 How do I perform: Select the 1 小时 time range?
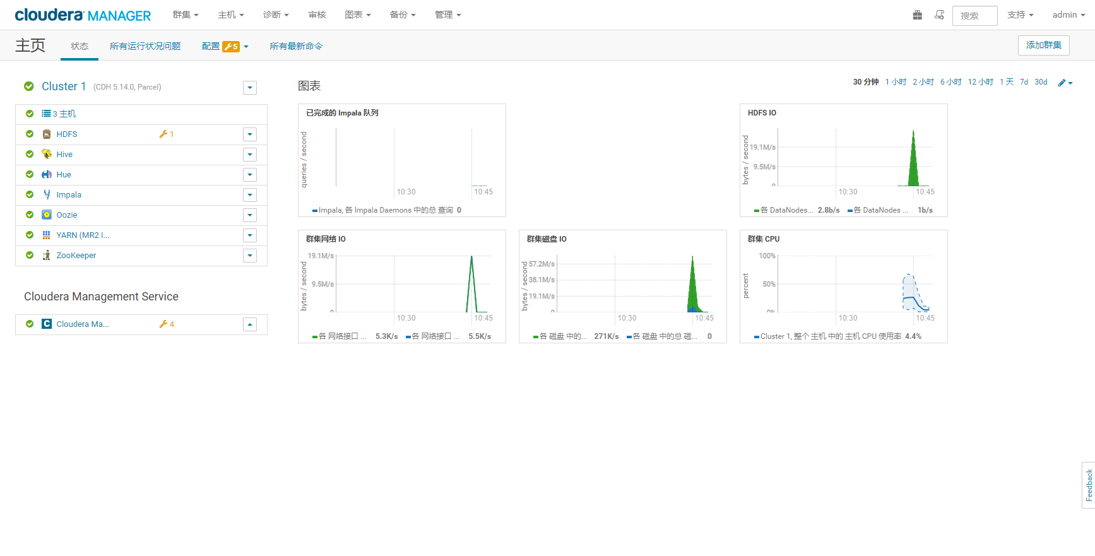[896, 82]
